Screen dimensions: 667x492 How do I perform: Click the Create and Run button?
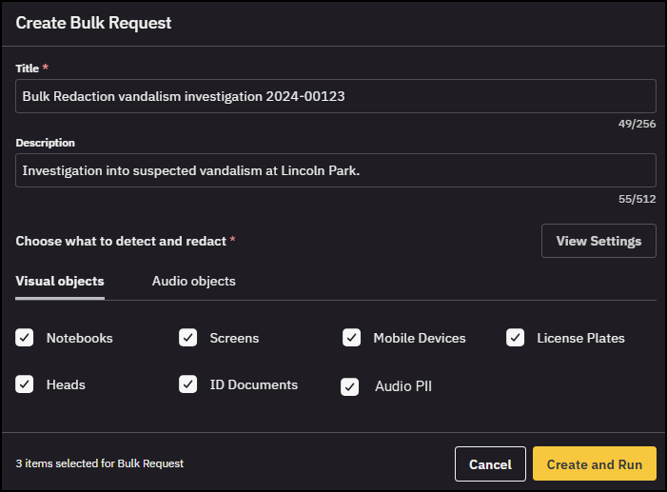pos(594,464)
